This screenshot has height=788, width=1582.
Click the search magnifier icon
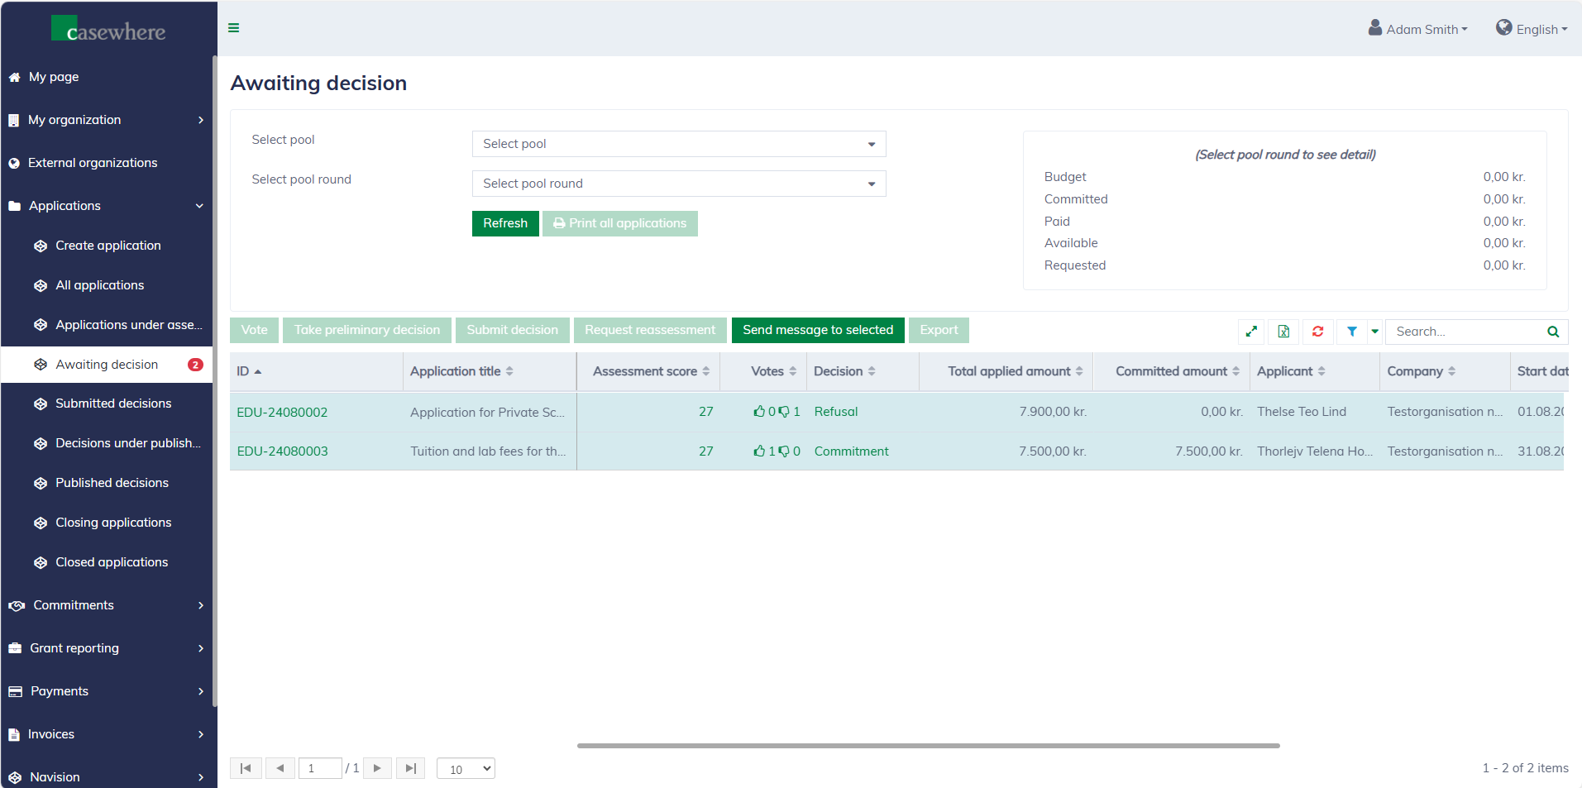click(x=1552, y=332)
